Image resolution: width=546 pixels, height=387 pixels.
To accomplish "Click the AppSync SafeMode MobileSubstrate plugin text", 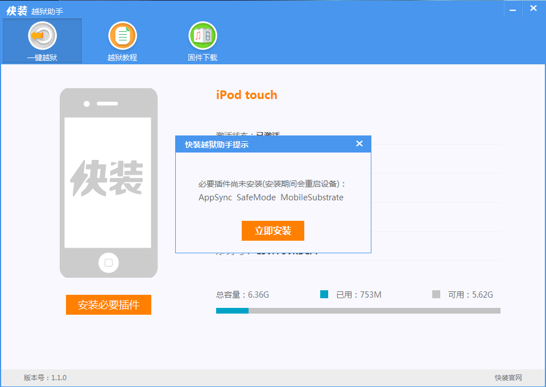I will (271, 197).
